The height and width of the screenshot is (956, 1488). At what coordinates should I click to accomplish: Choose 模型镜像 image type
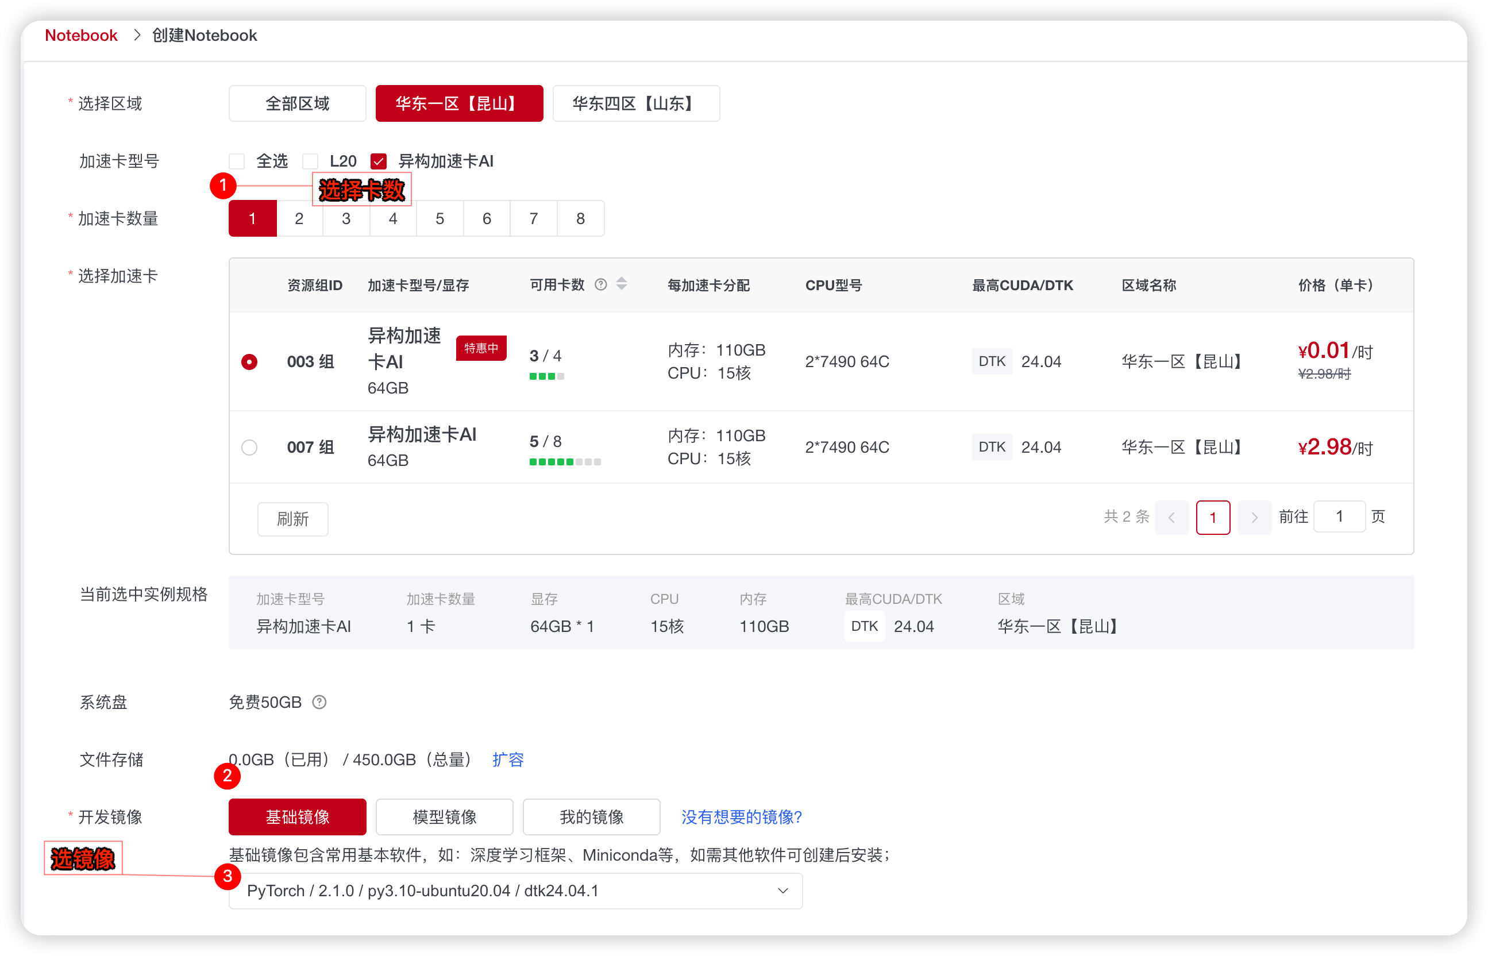pyautogui.click(x=445, y=817)
